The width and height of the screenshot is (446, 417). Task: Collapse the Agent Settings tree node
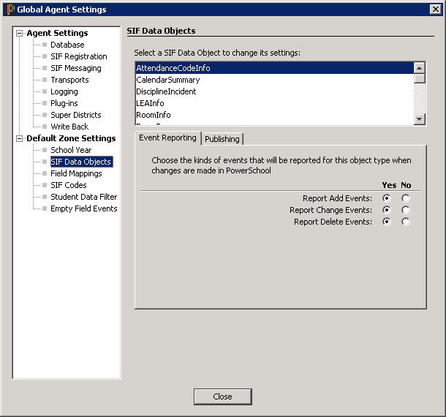coord(20,33)
